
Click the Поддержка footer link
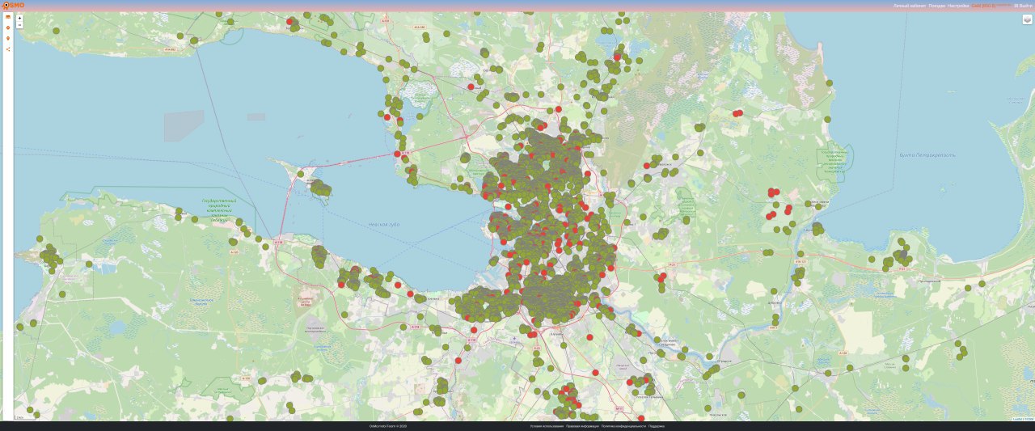point(657,426)
